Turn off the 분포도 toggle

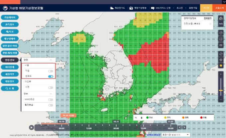(51, 76)
